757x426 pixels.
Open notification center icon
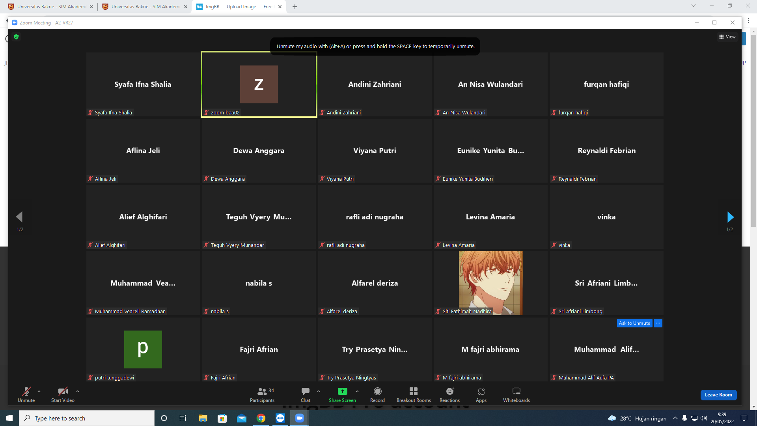[744, 418]
